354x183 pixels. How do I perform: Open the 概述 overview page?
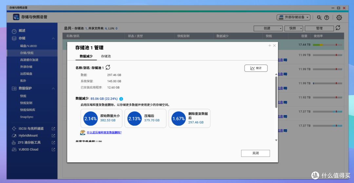tap(22, 31)
